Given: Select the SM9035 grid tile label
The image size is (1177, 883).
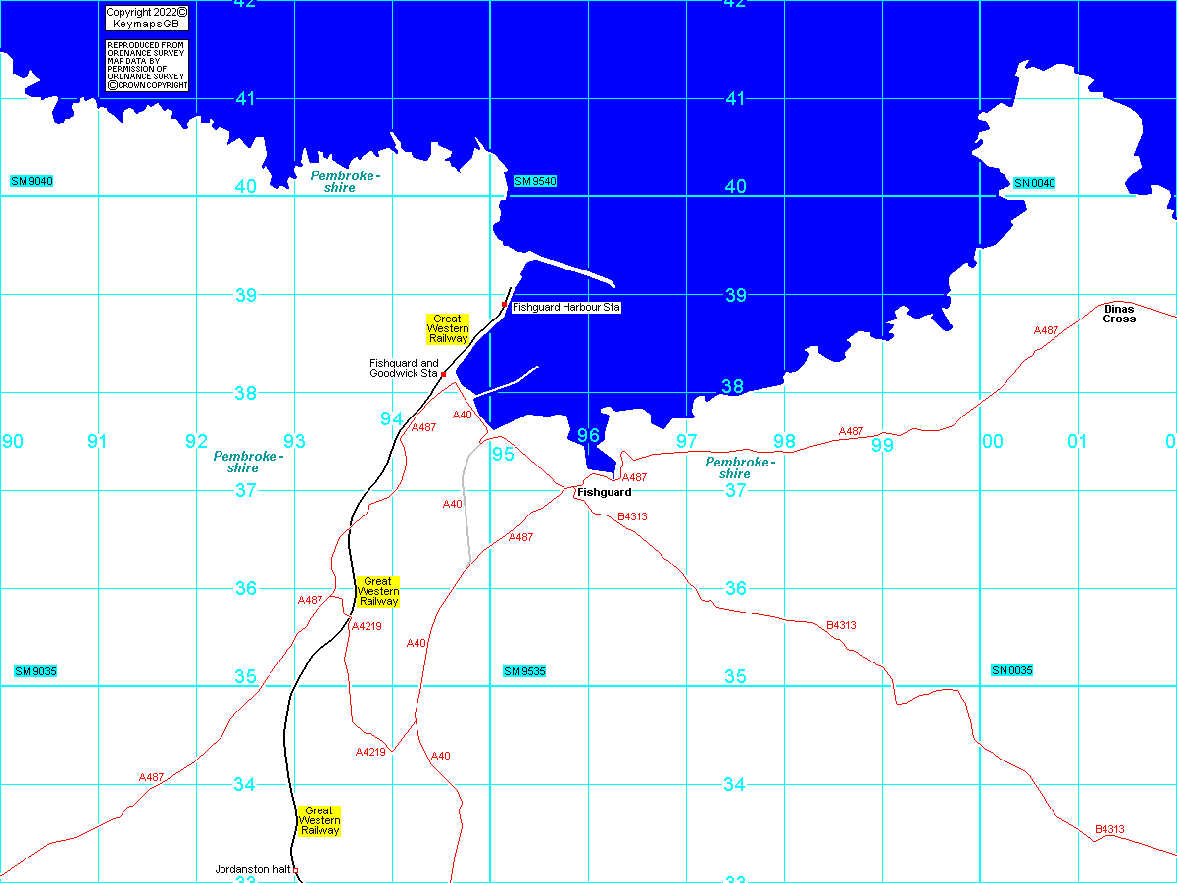Looking at the screenshot, I should (x=35, y=671).
